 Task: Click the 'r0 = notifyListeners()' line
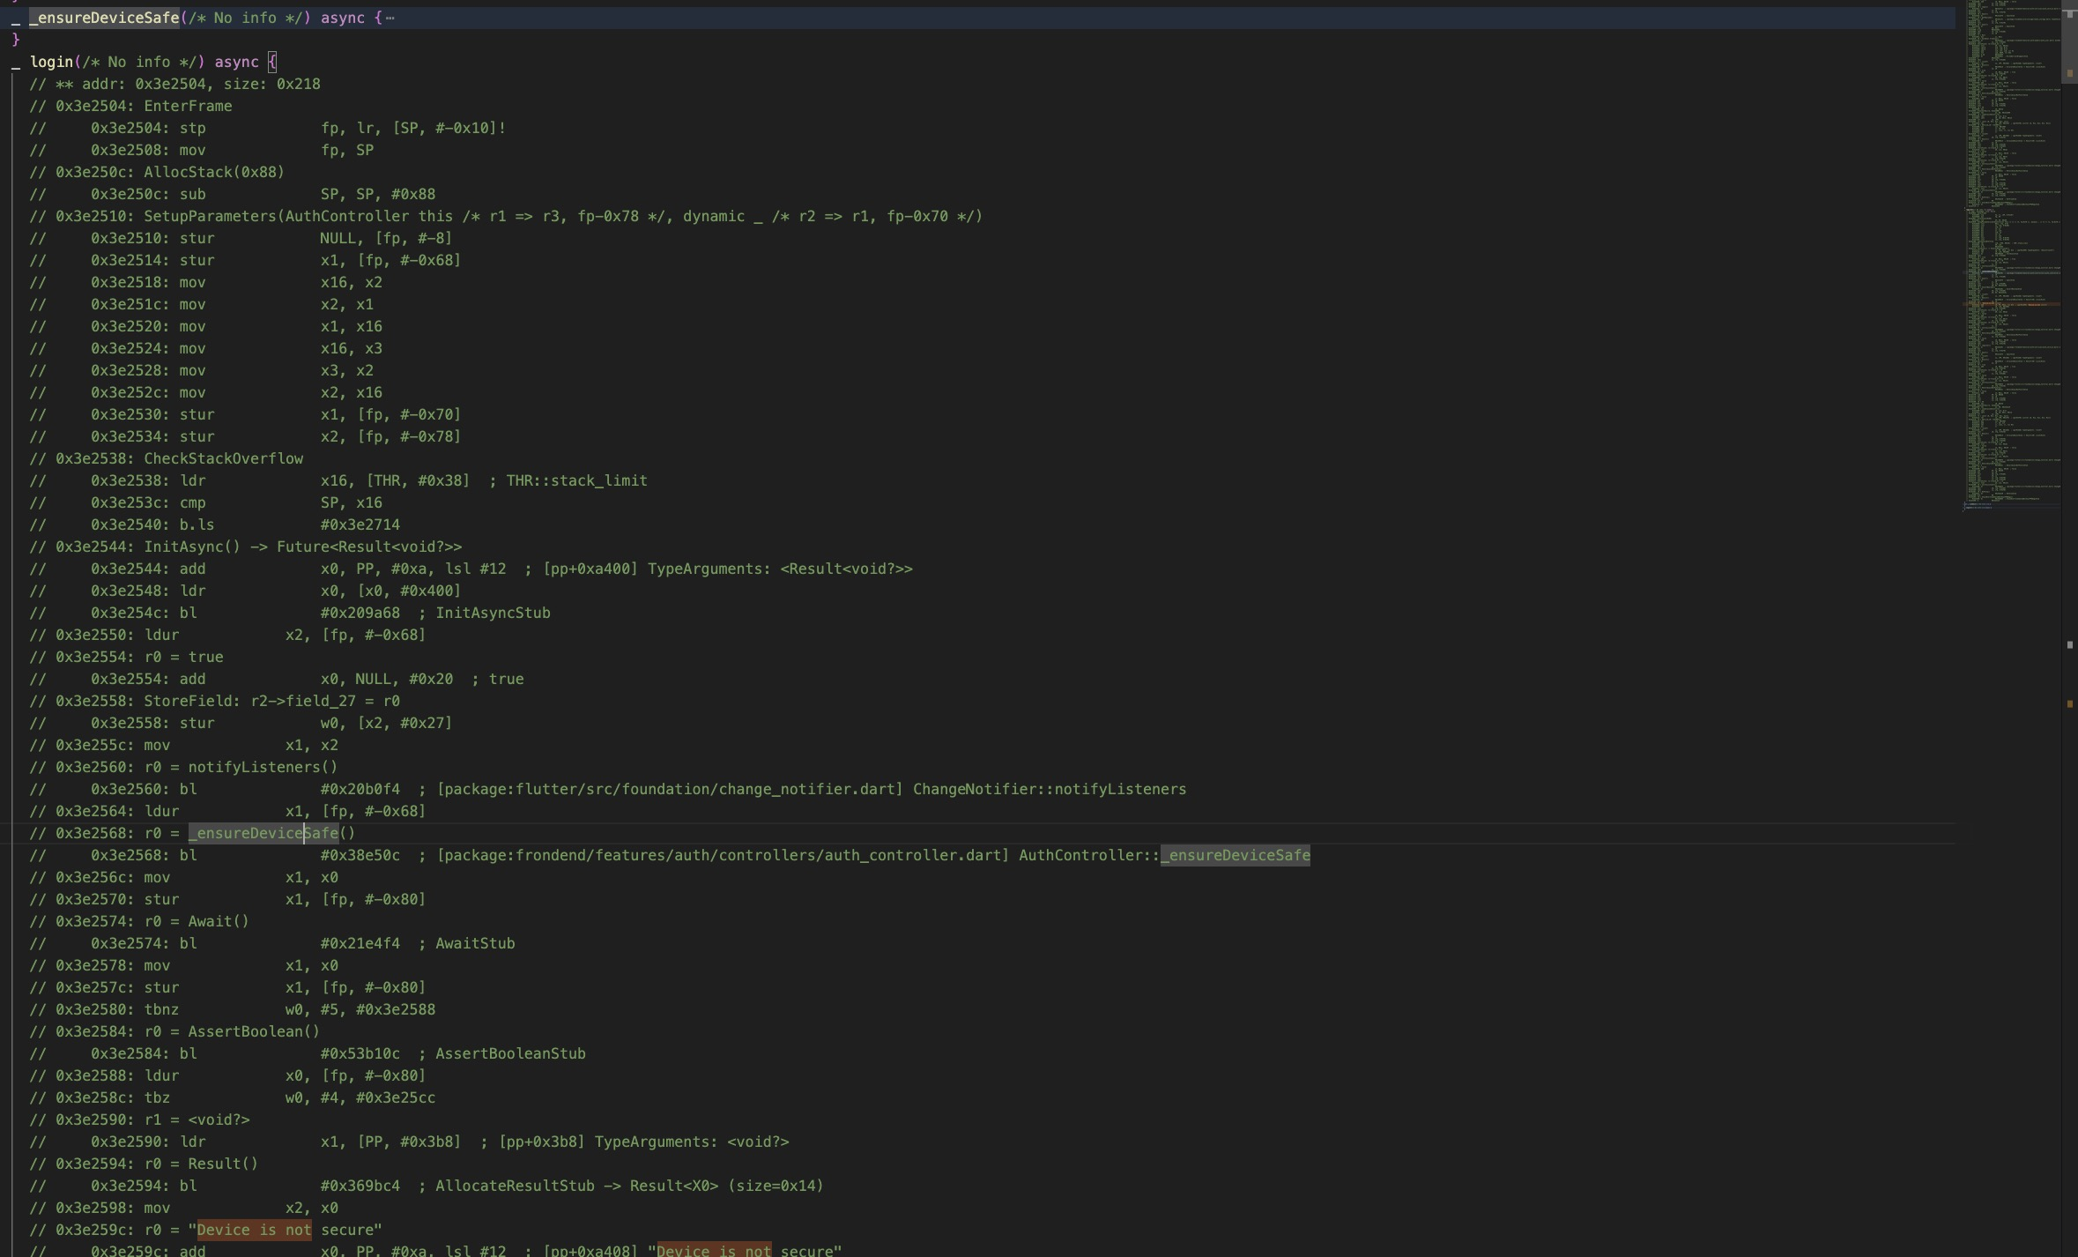pyautogui.click(x=183, y=767)
